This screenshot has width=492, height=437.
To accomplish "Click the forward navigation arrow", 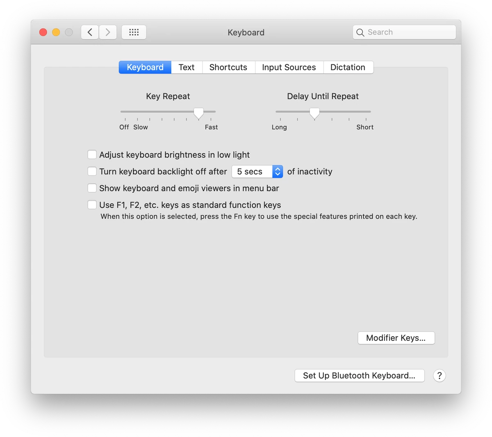I will [107, 32].
